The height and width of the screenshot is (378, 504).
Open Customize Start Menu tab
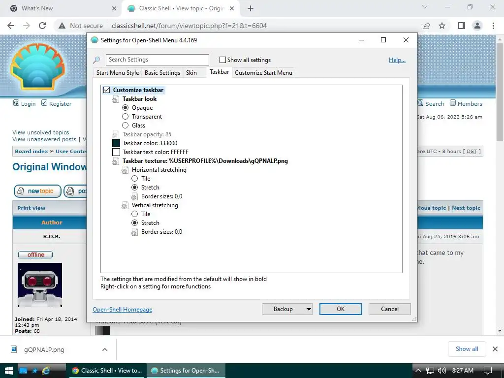[264, 73]
